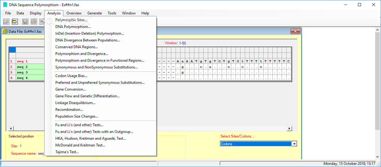381x167 pixels.
Task: Click the Open Data File toolbar icon
Action: coord(6,21)
